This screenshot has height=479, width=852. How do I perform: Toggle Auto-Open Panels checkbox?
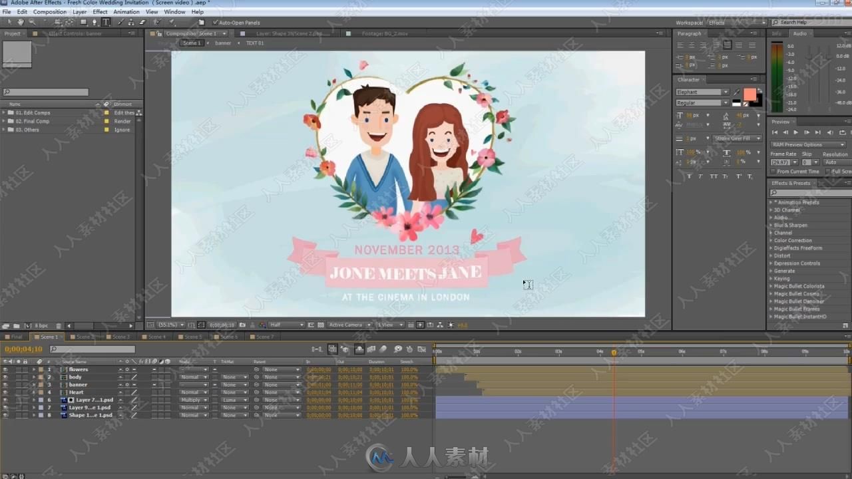[214, 23]
